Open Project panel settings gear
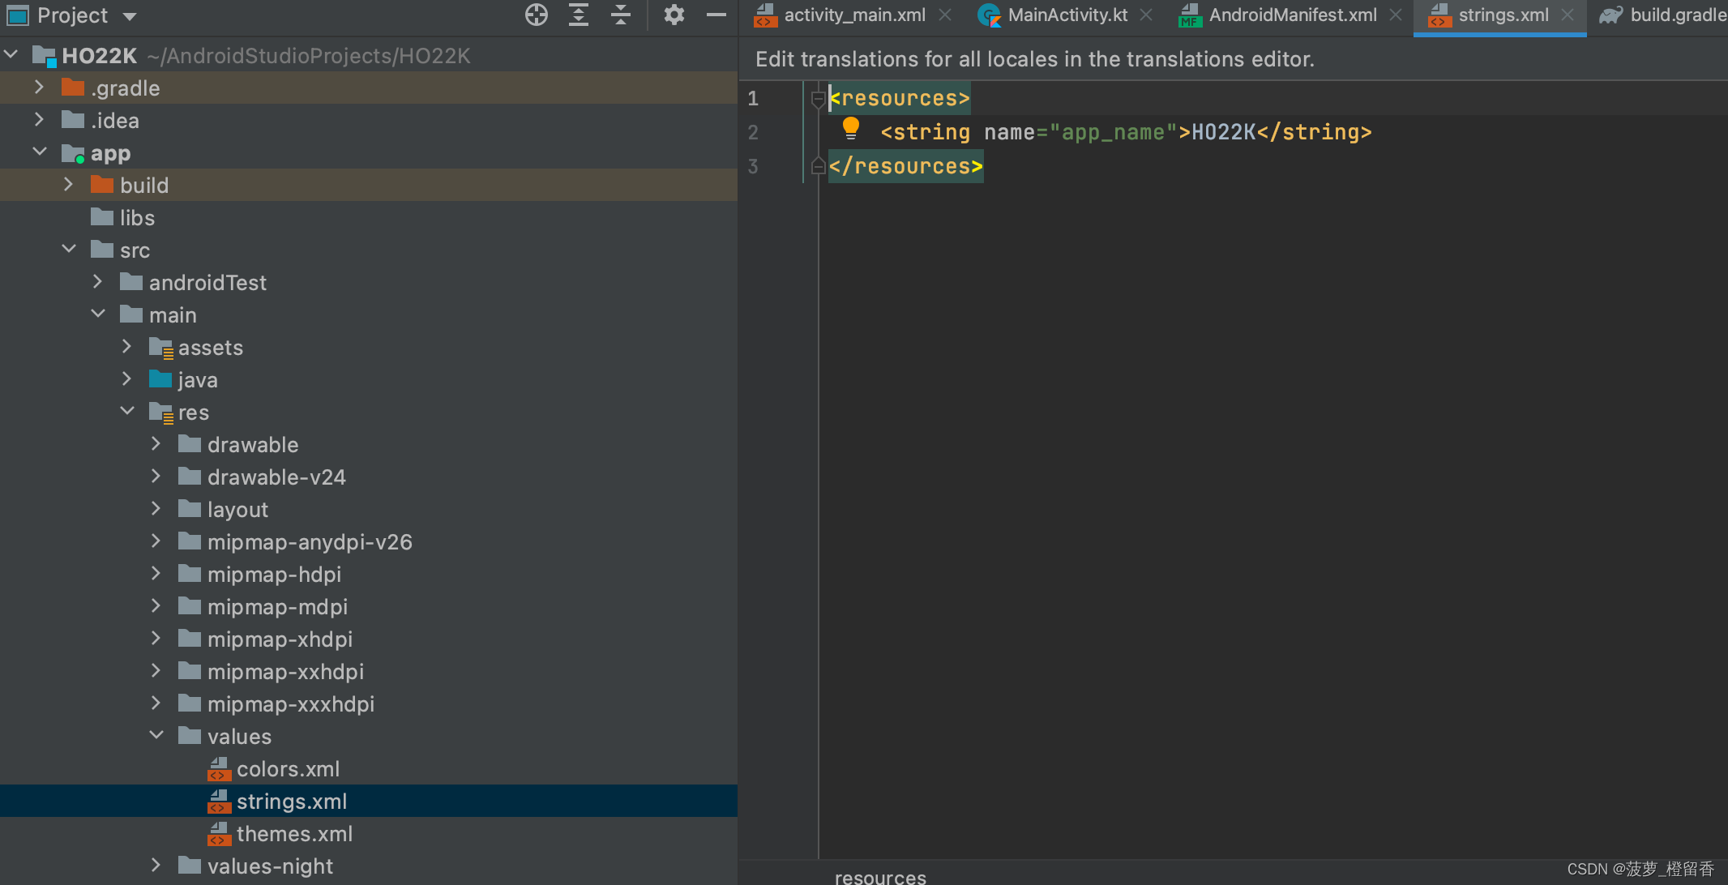 [x=674, y=15]
